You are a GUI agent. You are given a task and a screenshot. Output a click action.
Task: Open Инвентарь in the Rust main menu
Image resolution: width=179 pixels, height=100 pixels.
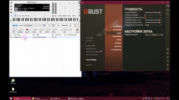(x=91, y=49)
